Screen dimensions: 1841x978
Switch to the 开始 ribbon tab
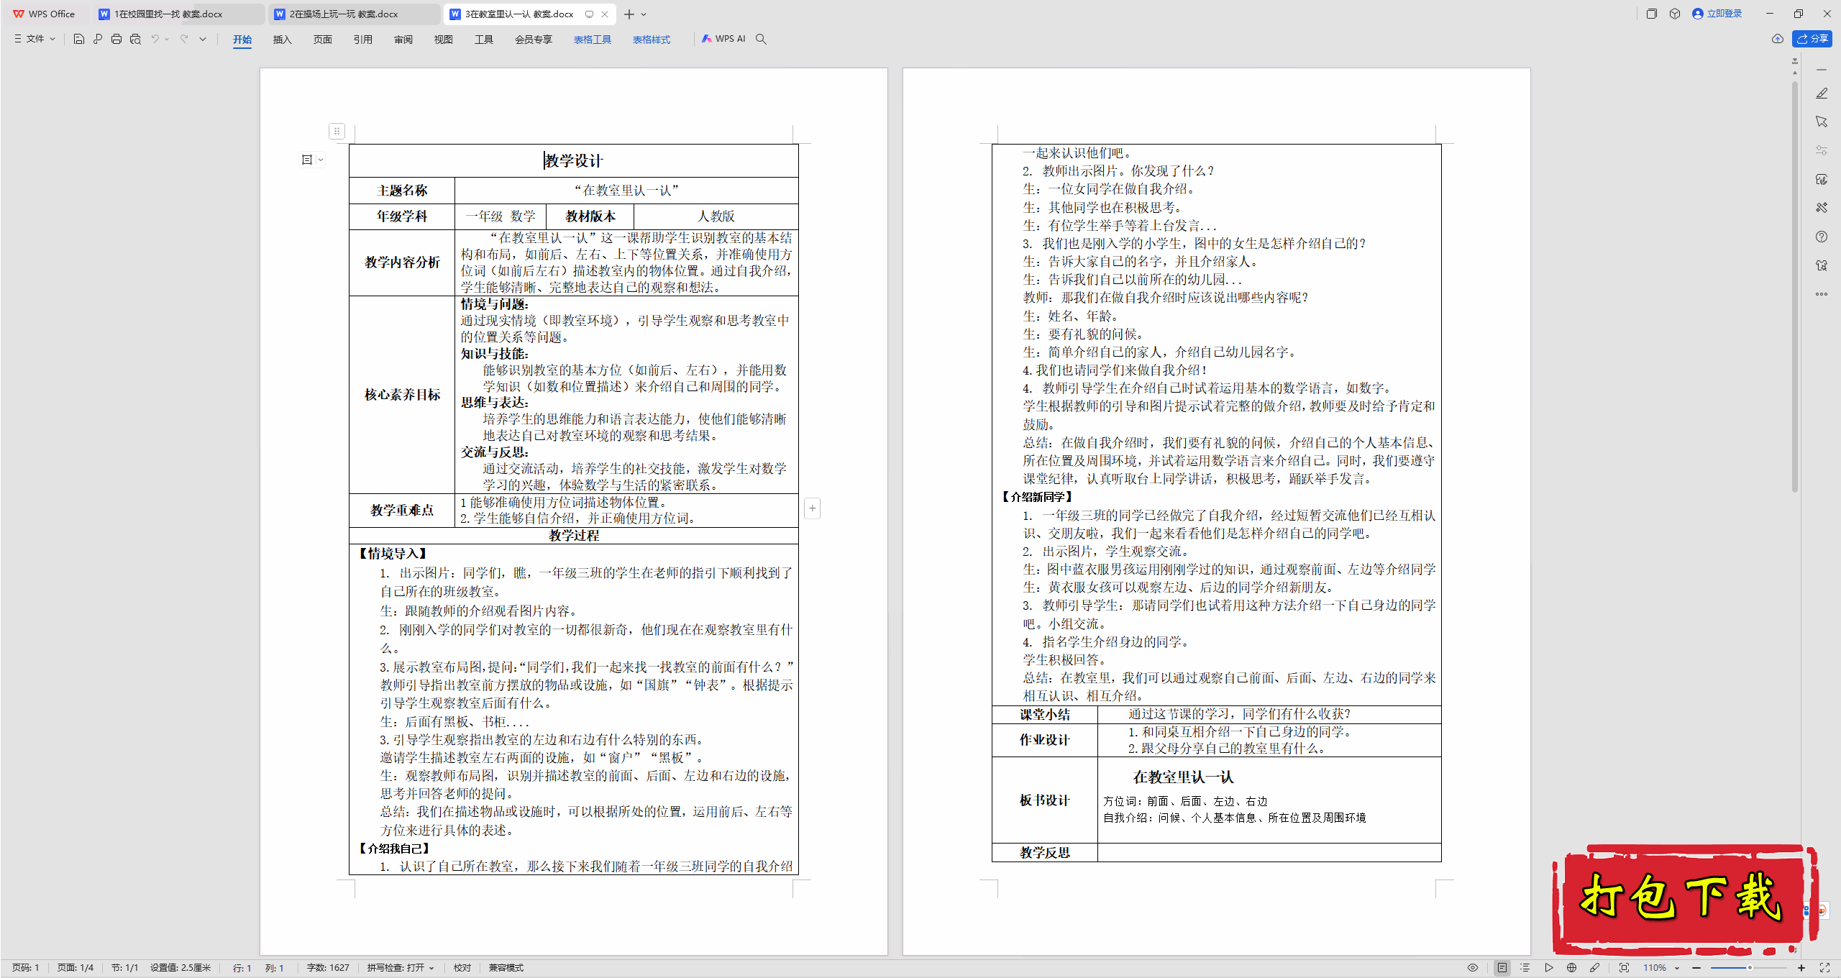[x=242, y=40]
